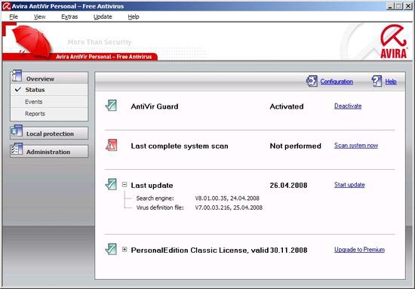The width and height of the screenshot is (415, 289).
Task: Expand the PersonalEdition Classic License details
Action: pos(124,249)
